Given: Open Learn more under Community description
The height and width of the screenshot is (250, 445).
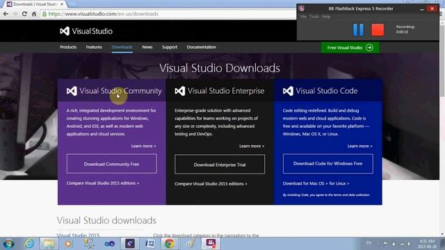Looking at the screenshot, I should point(143,146).
